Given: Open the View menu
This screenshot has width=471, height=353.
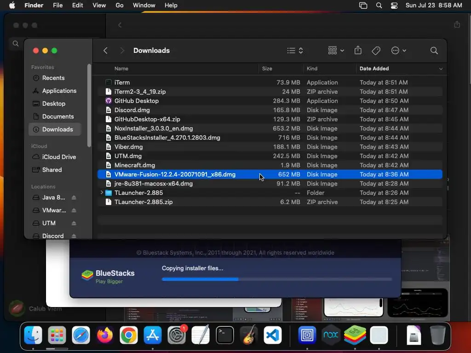Looking at the screenshot, I should (x=99, y=6).
